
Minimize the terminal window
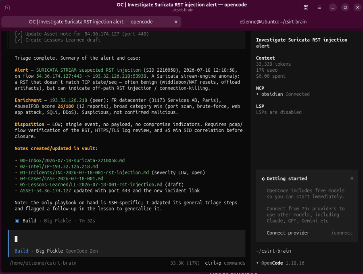point(333,8)
